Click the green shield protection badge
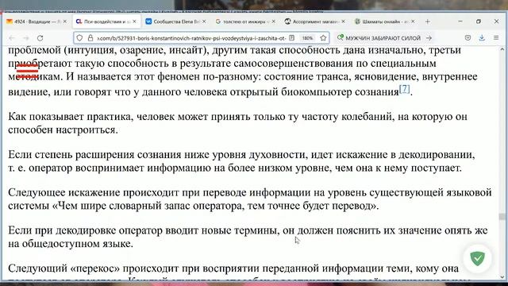Image resolution: width=508 pixels, height=286 pixels. 478,258
